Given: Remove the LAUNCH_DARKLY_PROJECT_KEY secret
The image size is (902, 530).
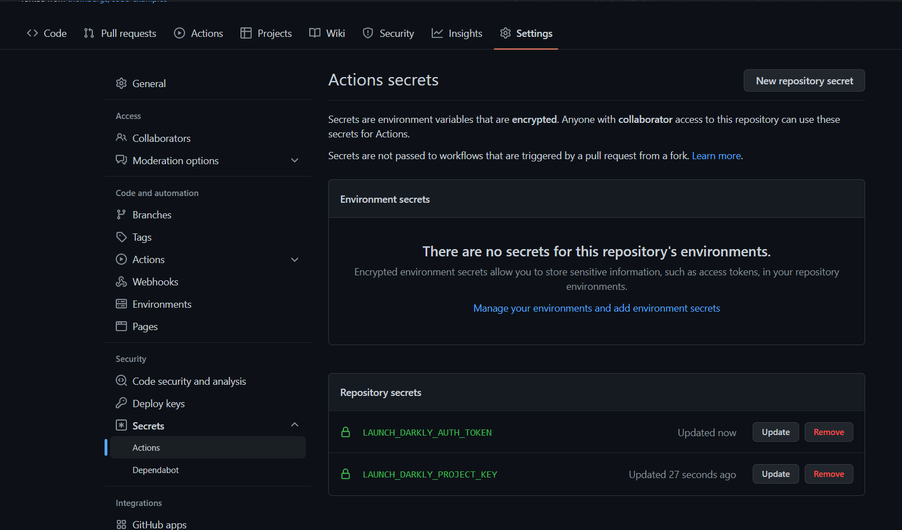Looking at the screenshot, I should [x=829, y=474].
